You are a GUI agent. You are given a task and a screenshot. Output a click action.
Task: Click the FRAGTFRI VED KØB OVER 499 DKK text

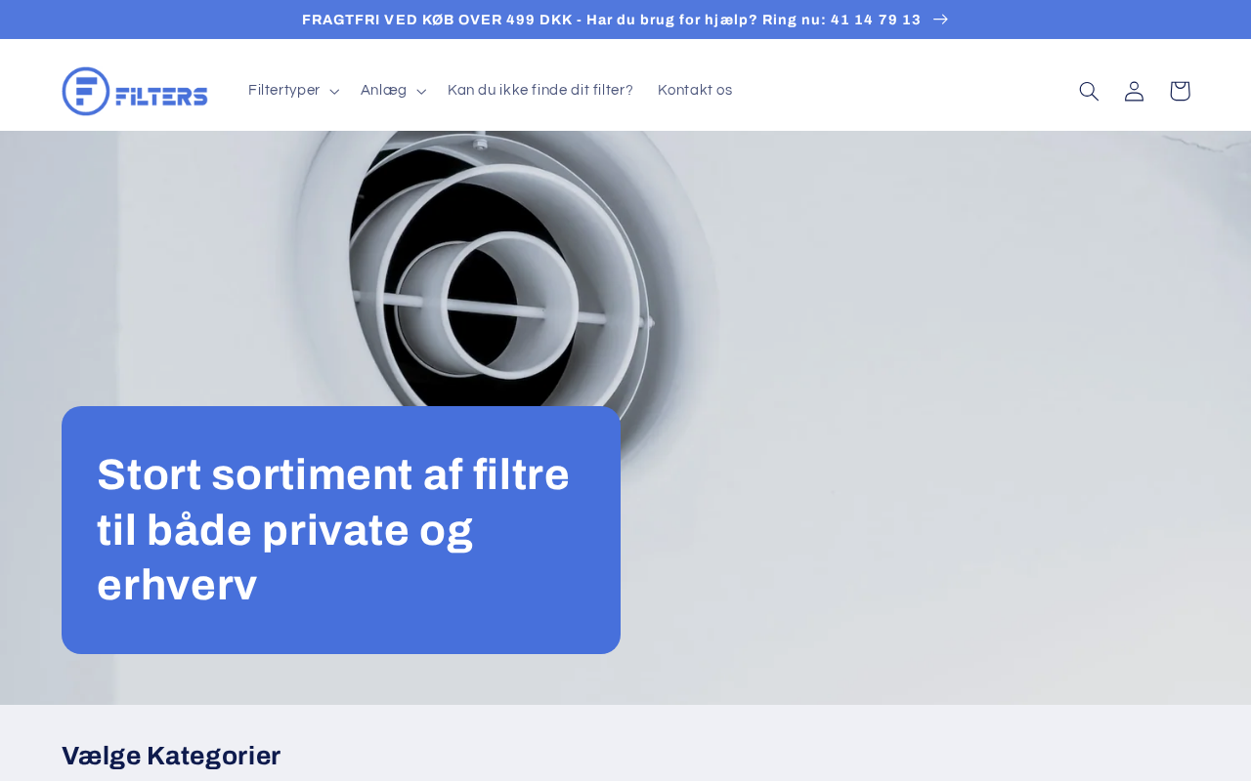pyautogui.click(x=437, y=20)
